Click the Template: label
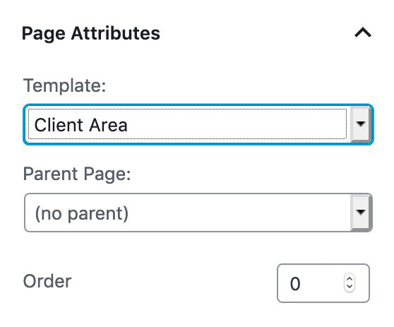 [x=64, y=85]
